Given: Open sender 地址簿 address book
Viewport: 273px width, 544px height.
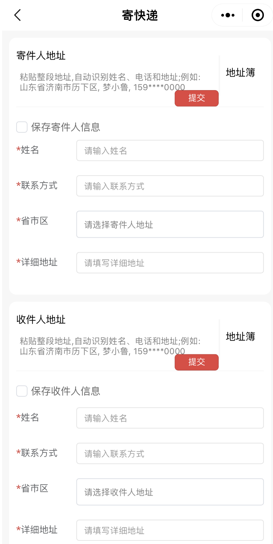Looking at the screenshot, I should [x=240, y=73].
